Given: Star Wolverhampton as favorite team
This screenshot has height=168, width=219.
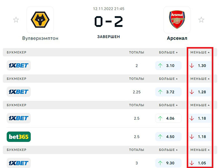Looking at the screenshot, I should pyautogui.click(x=16, y=20).
